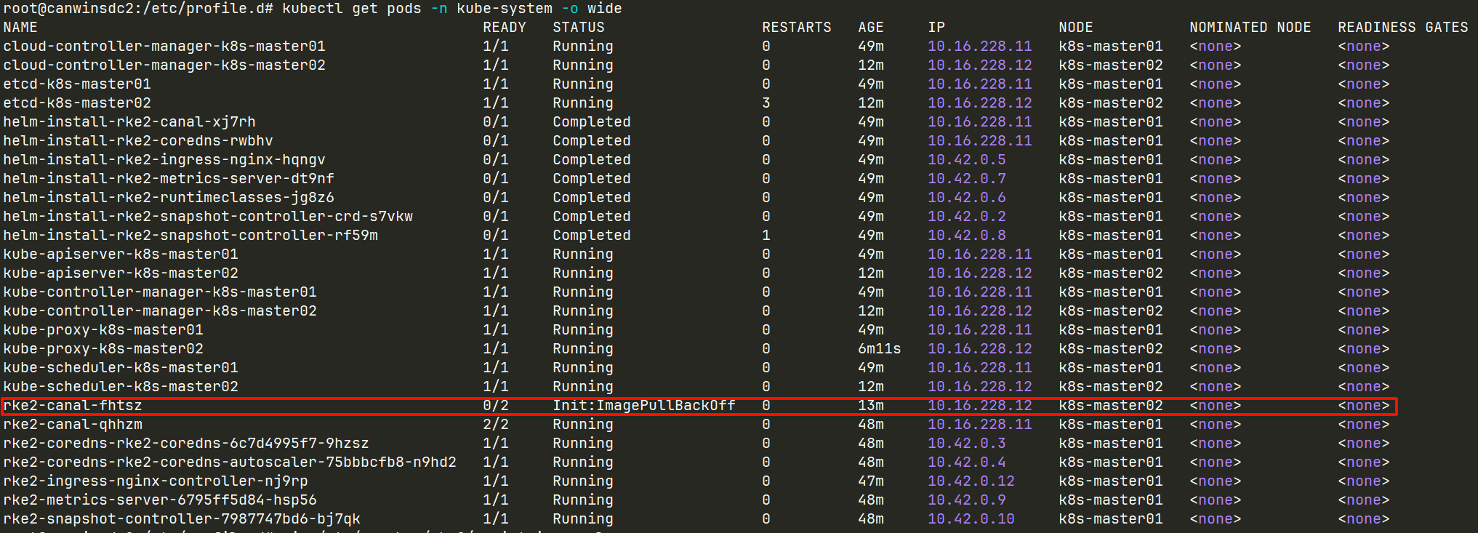Click the NOMINATED NODE column header
Image resolution: width=1478 pixels, height=533 pixels.
point(1250,28)
